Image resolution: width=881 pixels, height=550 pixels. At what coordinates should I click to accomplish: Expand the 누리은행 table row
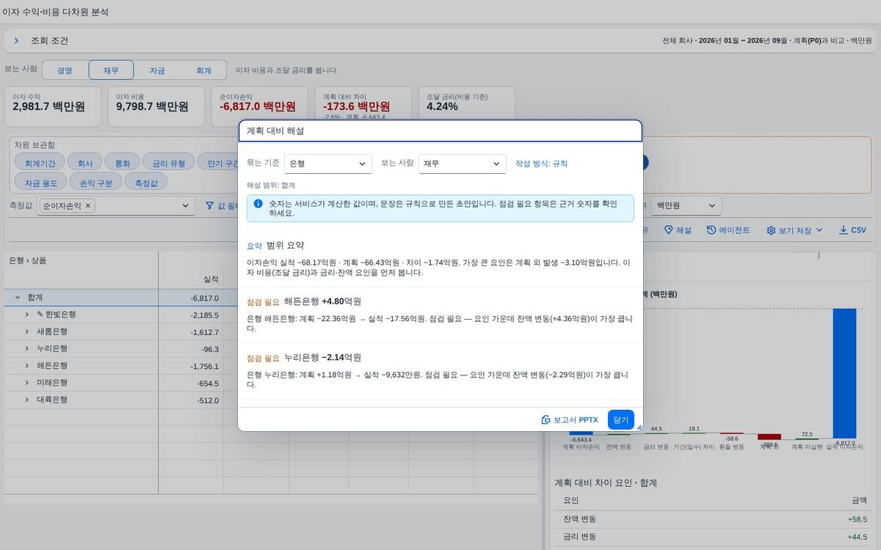[x=27, y=348]
